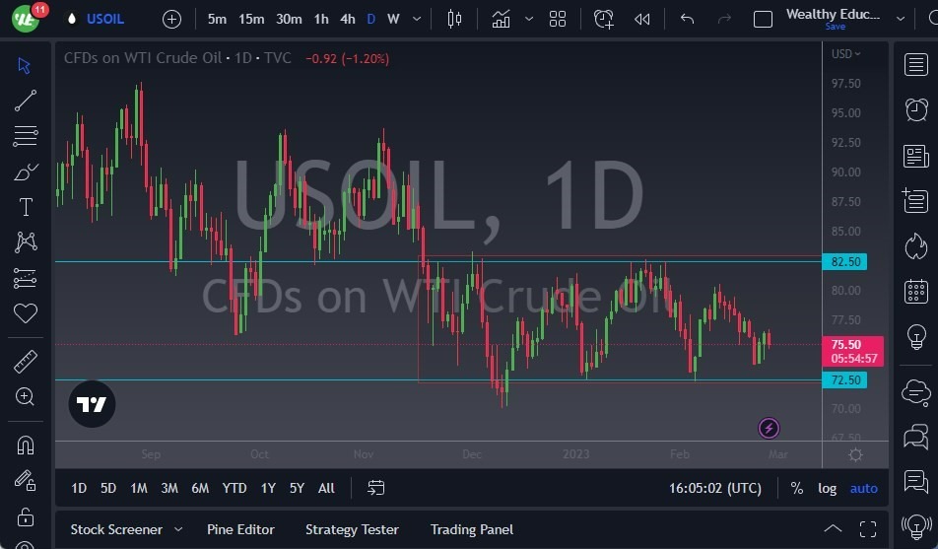Open the economic calendar panel
This screenshot has width=938, height=549.
click(x=916, y=292)
